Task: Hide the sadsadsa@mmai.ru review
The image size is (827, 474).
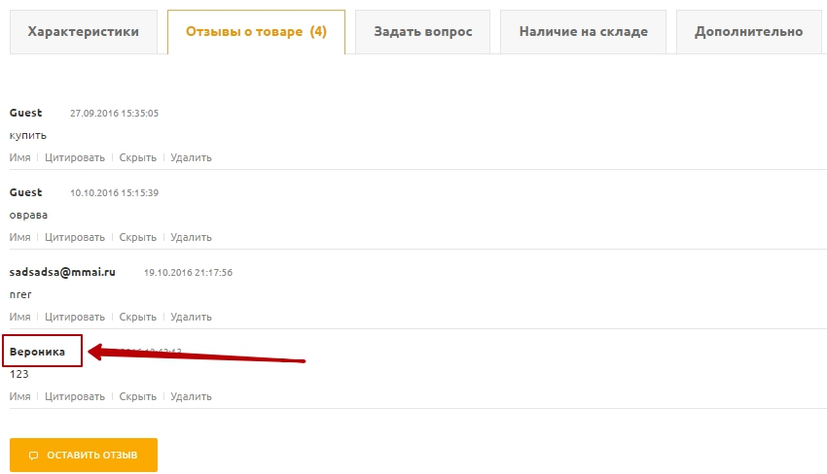Action: click(x=137, y=317)
